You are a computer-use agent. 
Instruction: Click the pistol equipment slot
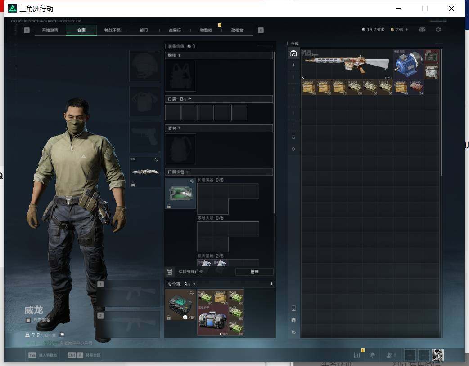click(144, 137)
